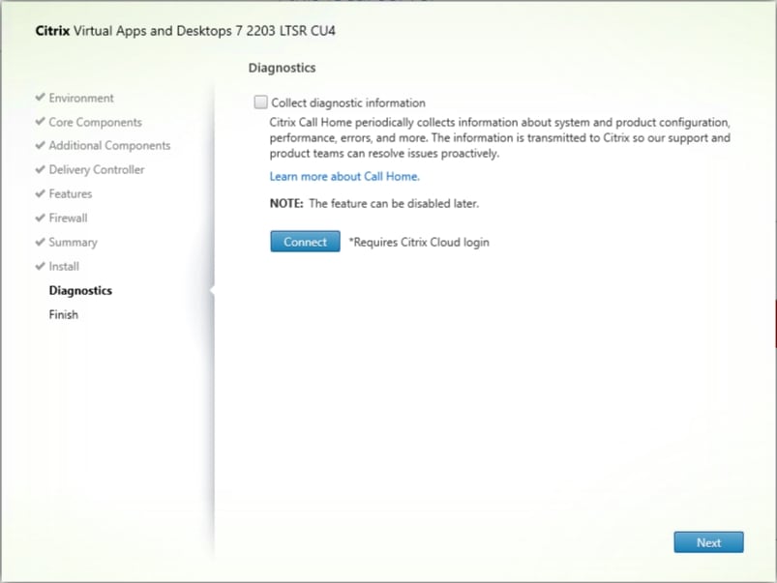
Task: Select the Diagnostics step
Action: tap(80, 290)
